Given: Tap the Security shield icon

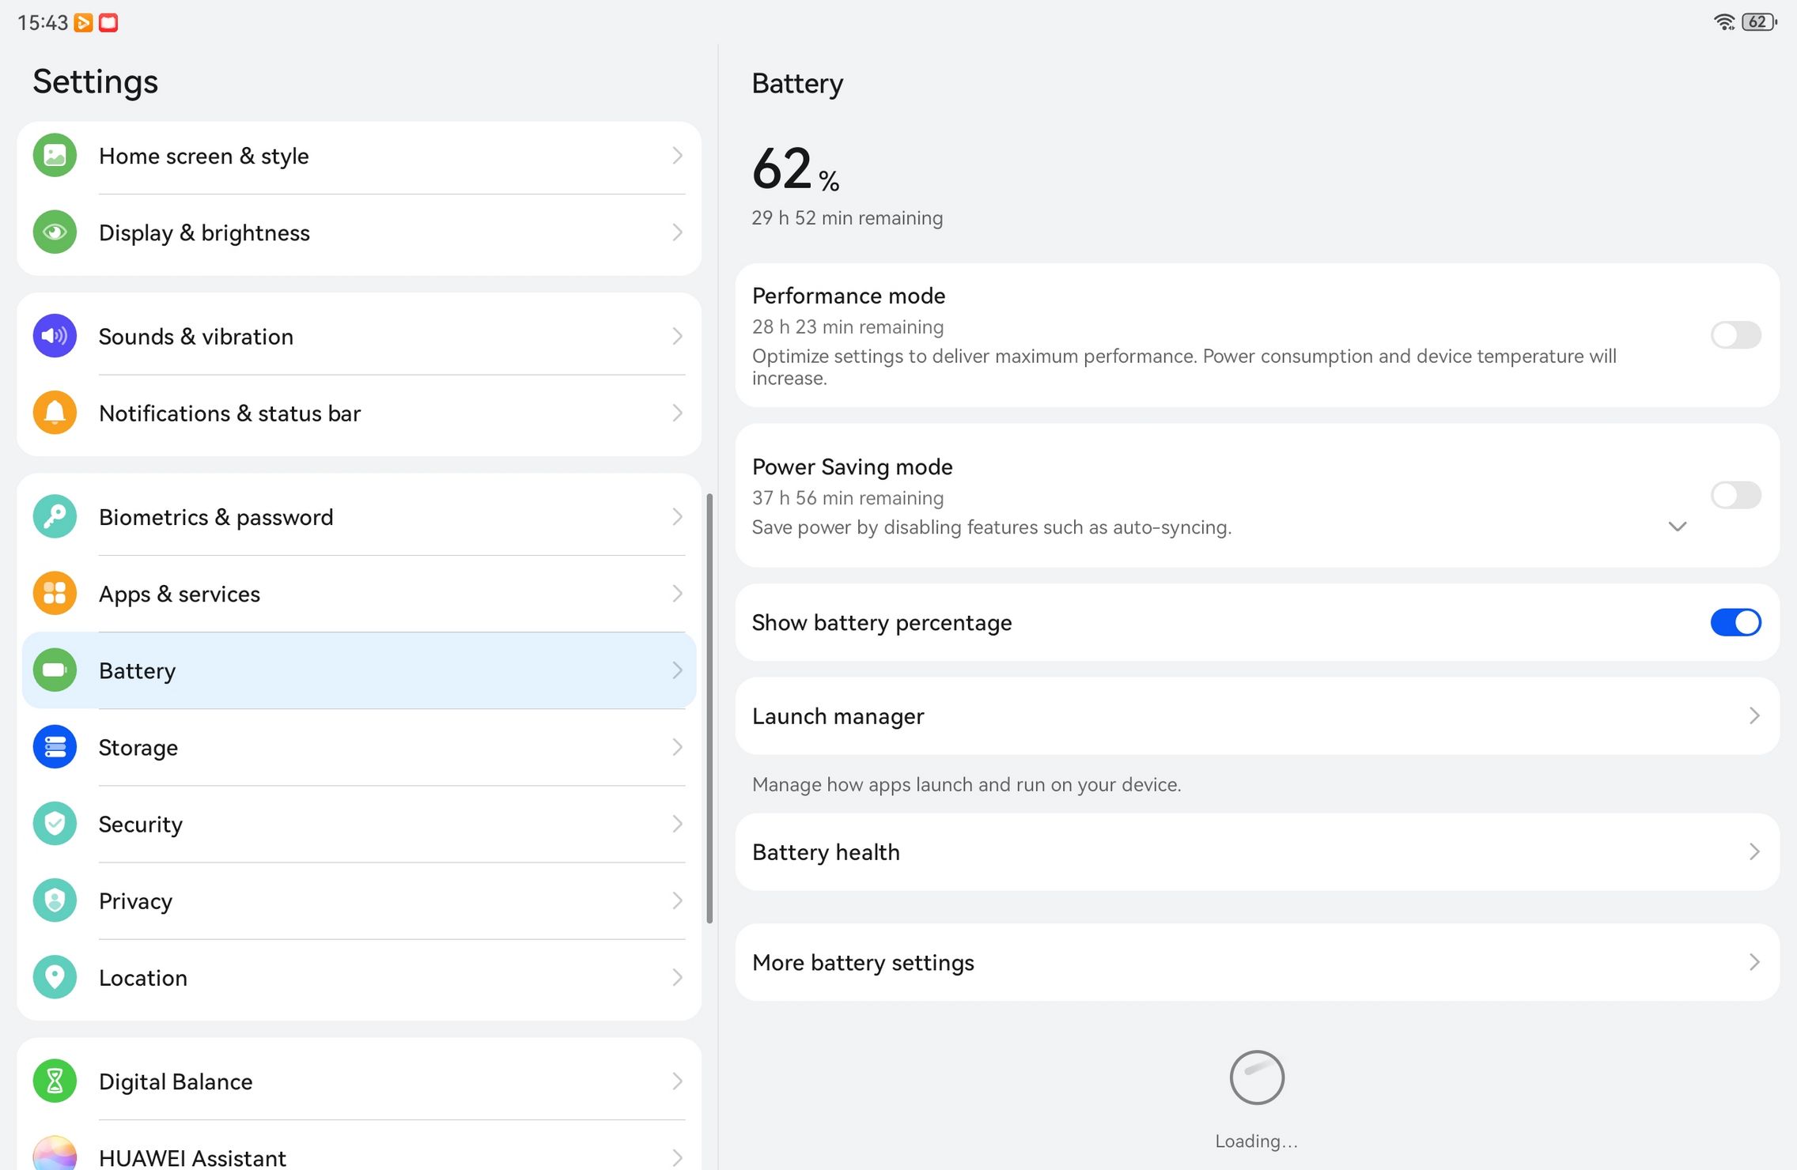Looking at the screenshot, I should pos(55,824).
